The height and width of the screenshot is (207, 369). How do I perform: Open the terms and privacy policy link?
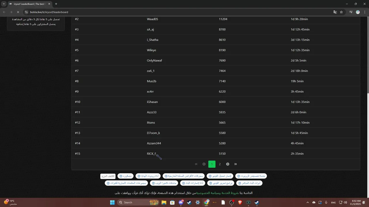[x=217, y=193]
